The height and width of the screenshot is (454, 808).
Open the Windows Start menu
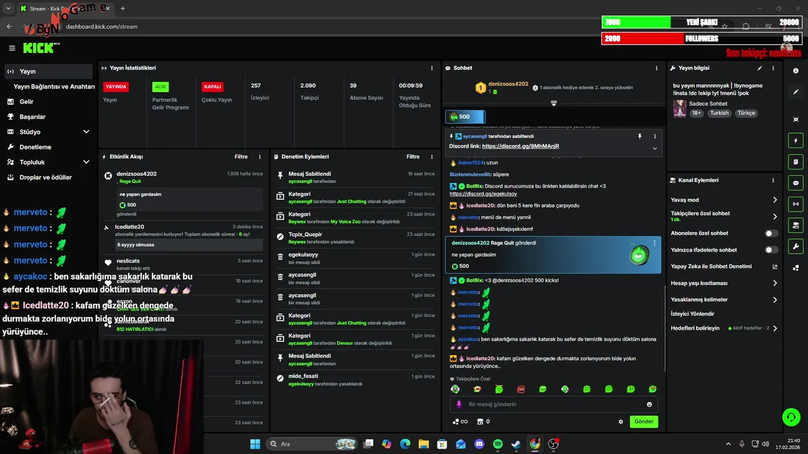[x=255, y=444]
